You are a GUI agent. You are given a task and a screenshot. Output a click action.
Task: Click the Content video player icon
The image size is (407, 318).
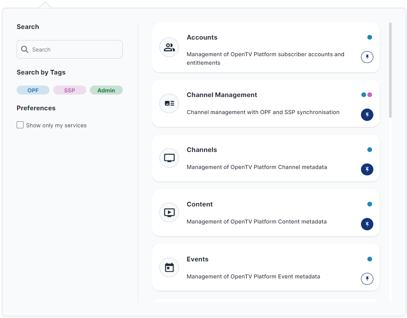(169, 212)
